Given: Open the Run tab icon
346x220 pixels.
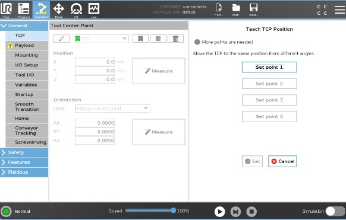Looking at the screenshot, I should tap(6, 10).
